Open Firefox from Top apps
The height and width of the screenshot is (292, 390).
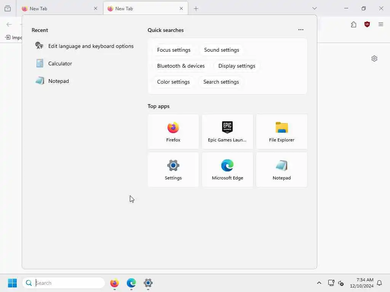click(173, 132)
